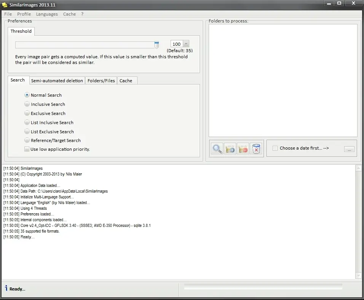Start search with the magnifying glass button
The width and height of the screenshot is (364, 300).
click(x=217, y=148)
